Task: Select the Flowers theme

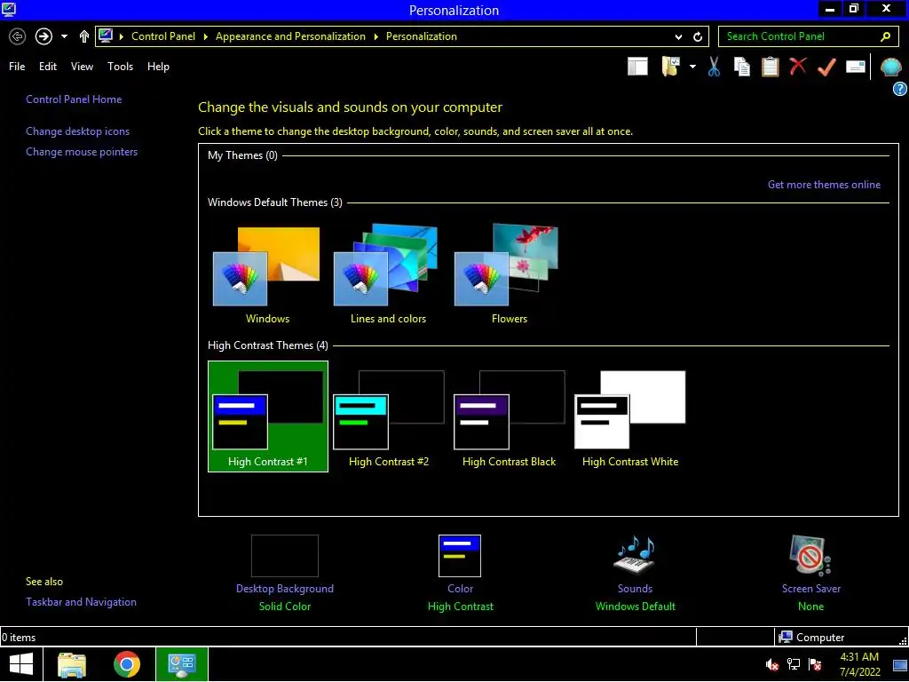Action: (509, 275)
